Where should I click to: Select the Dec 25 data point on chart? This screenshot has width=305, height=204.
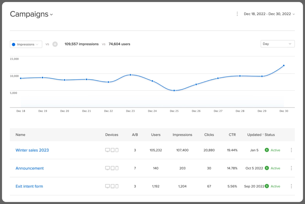click(174, 90)
